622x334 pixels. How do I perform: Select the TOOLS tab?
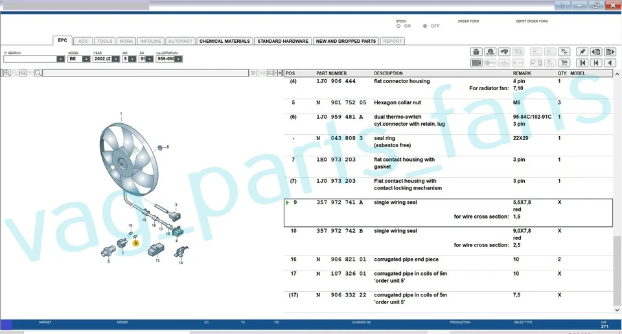(x=105, y=41)
